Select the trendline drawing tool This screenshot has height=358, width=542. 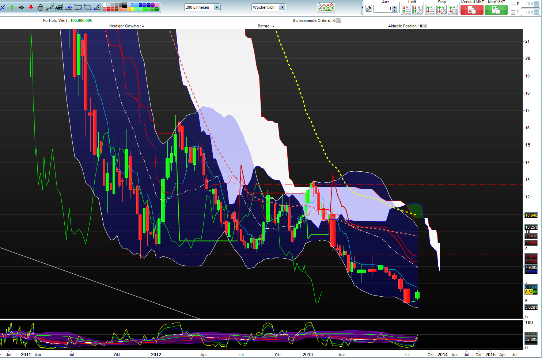50,7
